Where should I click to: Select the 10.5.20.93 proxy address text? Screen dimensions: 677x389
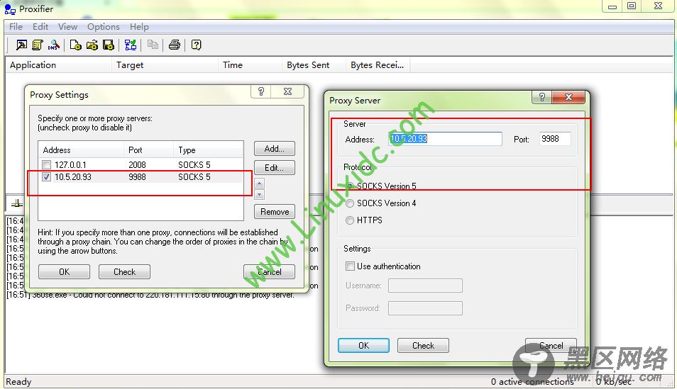73,177
